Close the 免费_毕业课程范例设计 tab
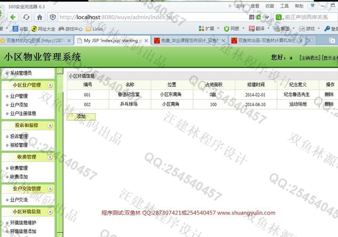The image size is (338, 237). click(x=223, y=40)
